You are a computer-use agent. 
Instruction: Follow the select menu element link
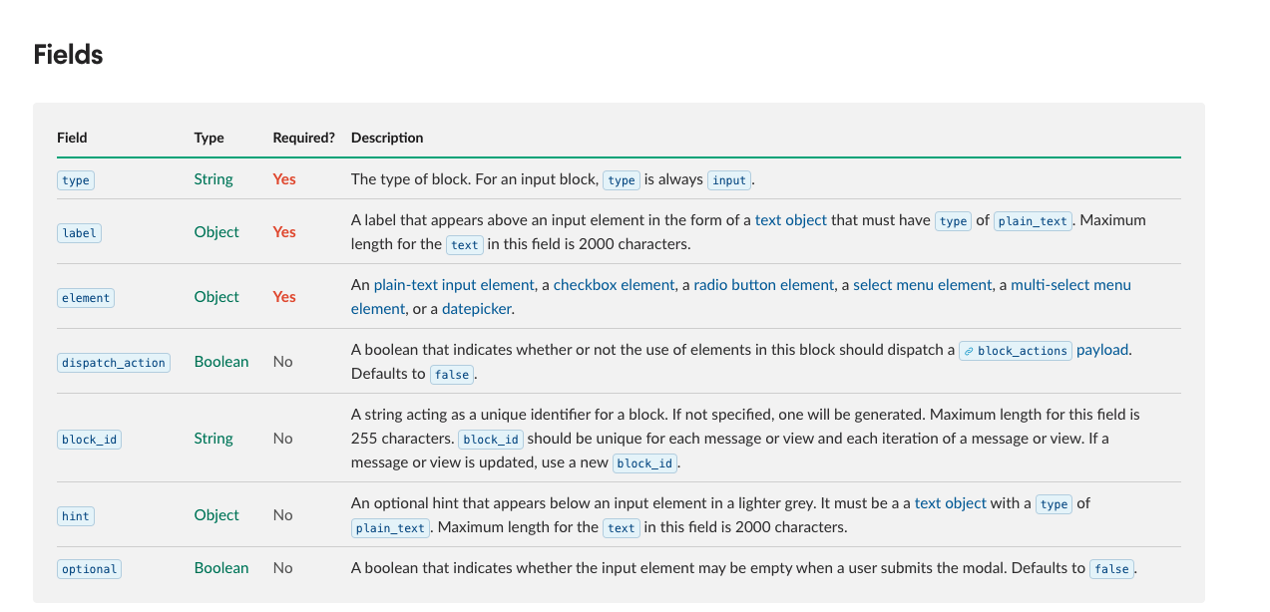pos(923,285)
